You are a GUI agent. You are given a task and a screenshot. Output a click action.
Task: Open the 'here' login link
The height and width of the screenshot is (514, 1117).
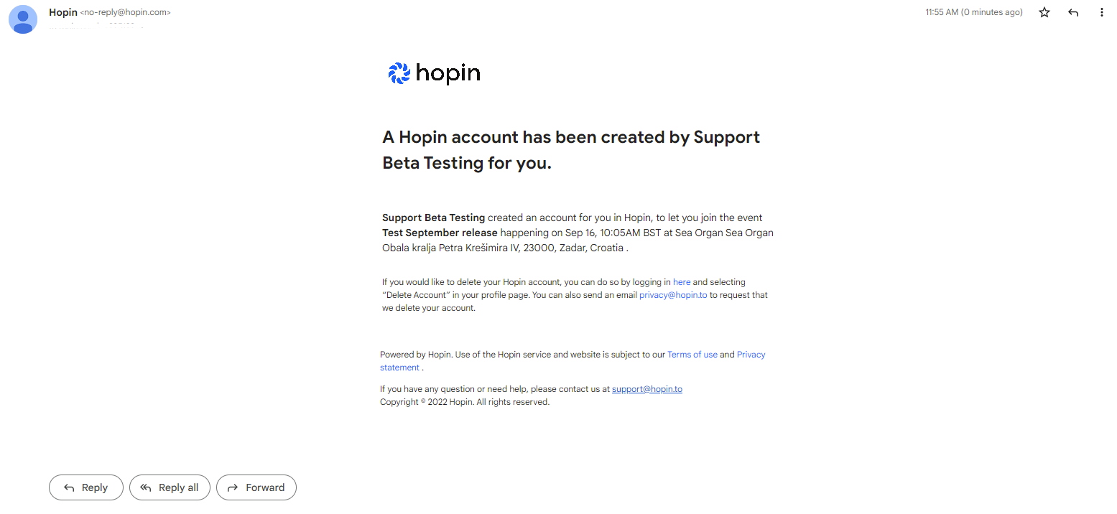[682, 282]
